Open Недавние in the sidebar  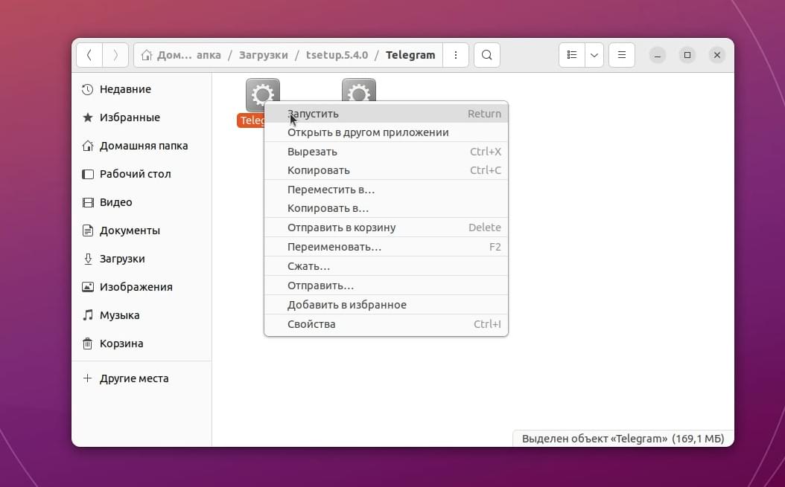click(x=142, y=89)
